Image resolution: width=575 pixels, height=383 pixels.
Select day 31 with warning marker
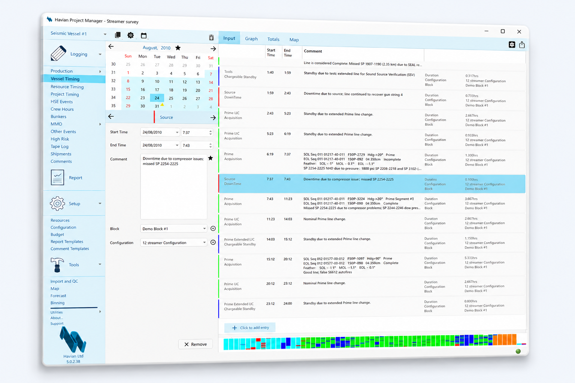(x=157, y=106)
